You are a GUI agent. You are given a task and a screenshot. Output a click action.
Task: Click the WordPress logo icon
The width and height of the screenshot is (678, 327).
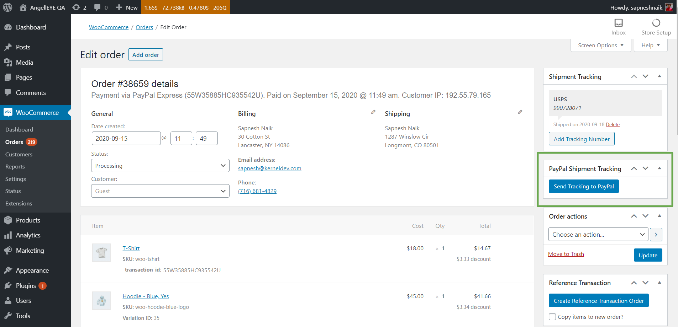pos(7,7)
